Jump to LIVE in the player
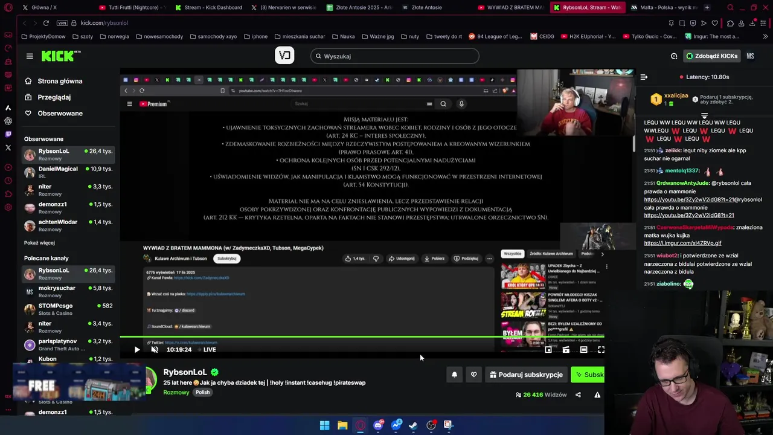Image resolution: width=773 pixels, height=435 pixels. pyautogui.click(x=210, y=350)
